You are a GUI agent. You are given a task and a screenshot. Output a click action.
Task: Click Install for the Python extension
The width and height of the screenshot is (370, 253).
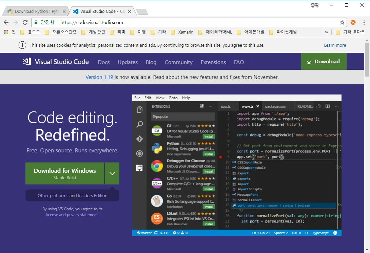click(209, 154)
